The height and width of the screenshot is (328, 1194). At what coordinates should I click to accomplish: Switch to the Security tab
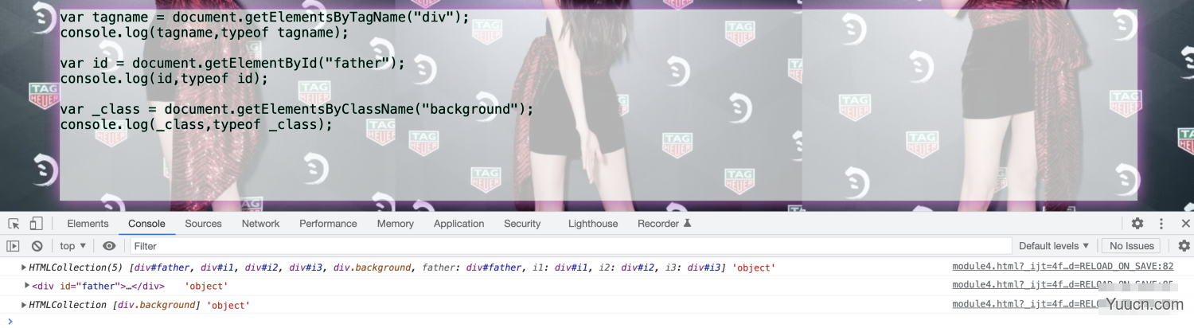coord(522,224)
